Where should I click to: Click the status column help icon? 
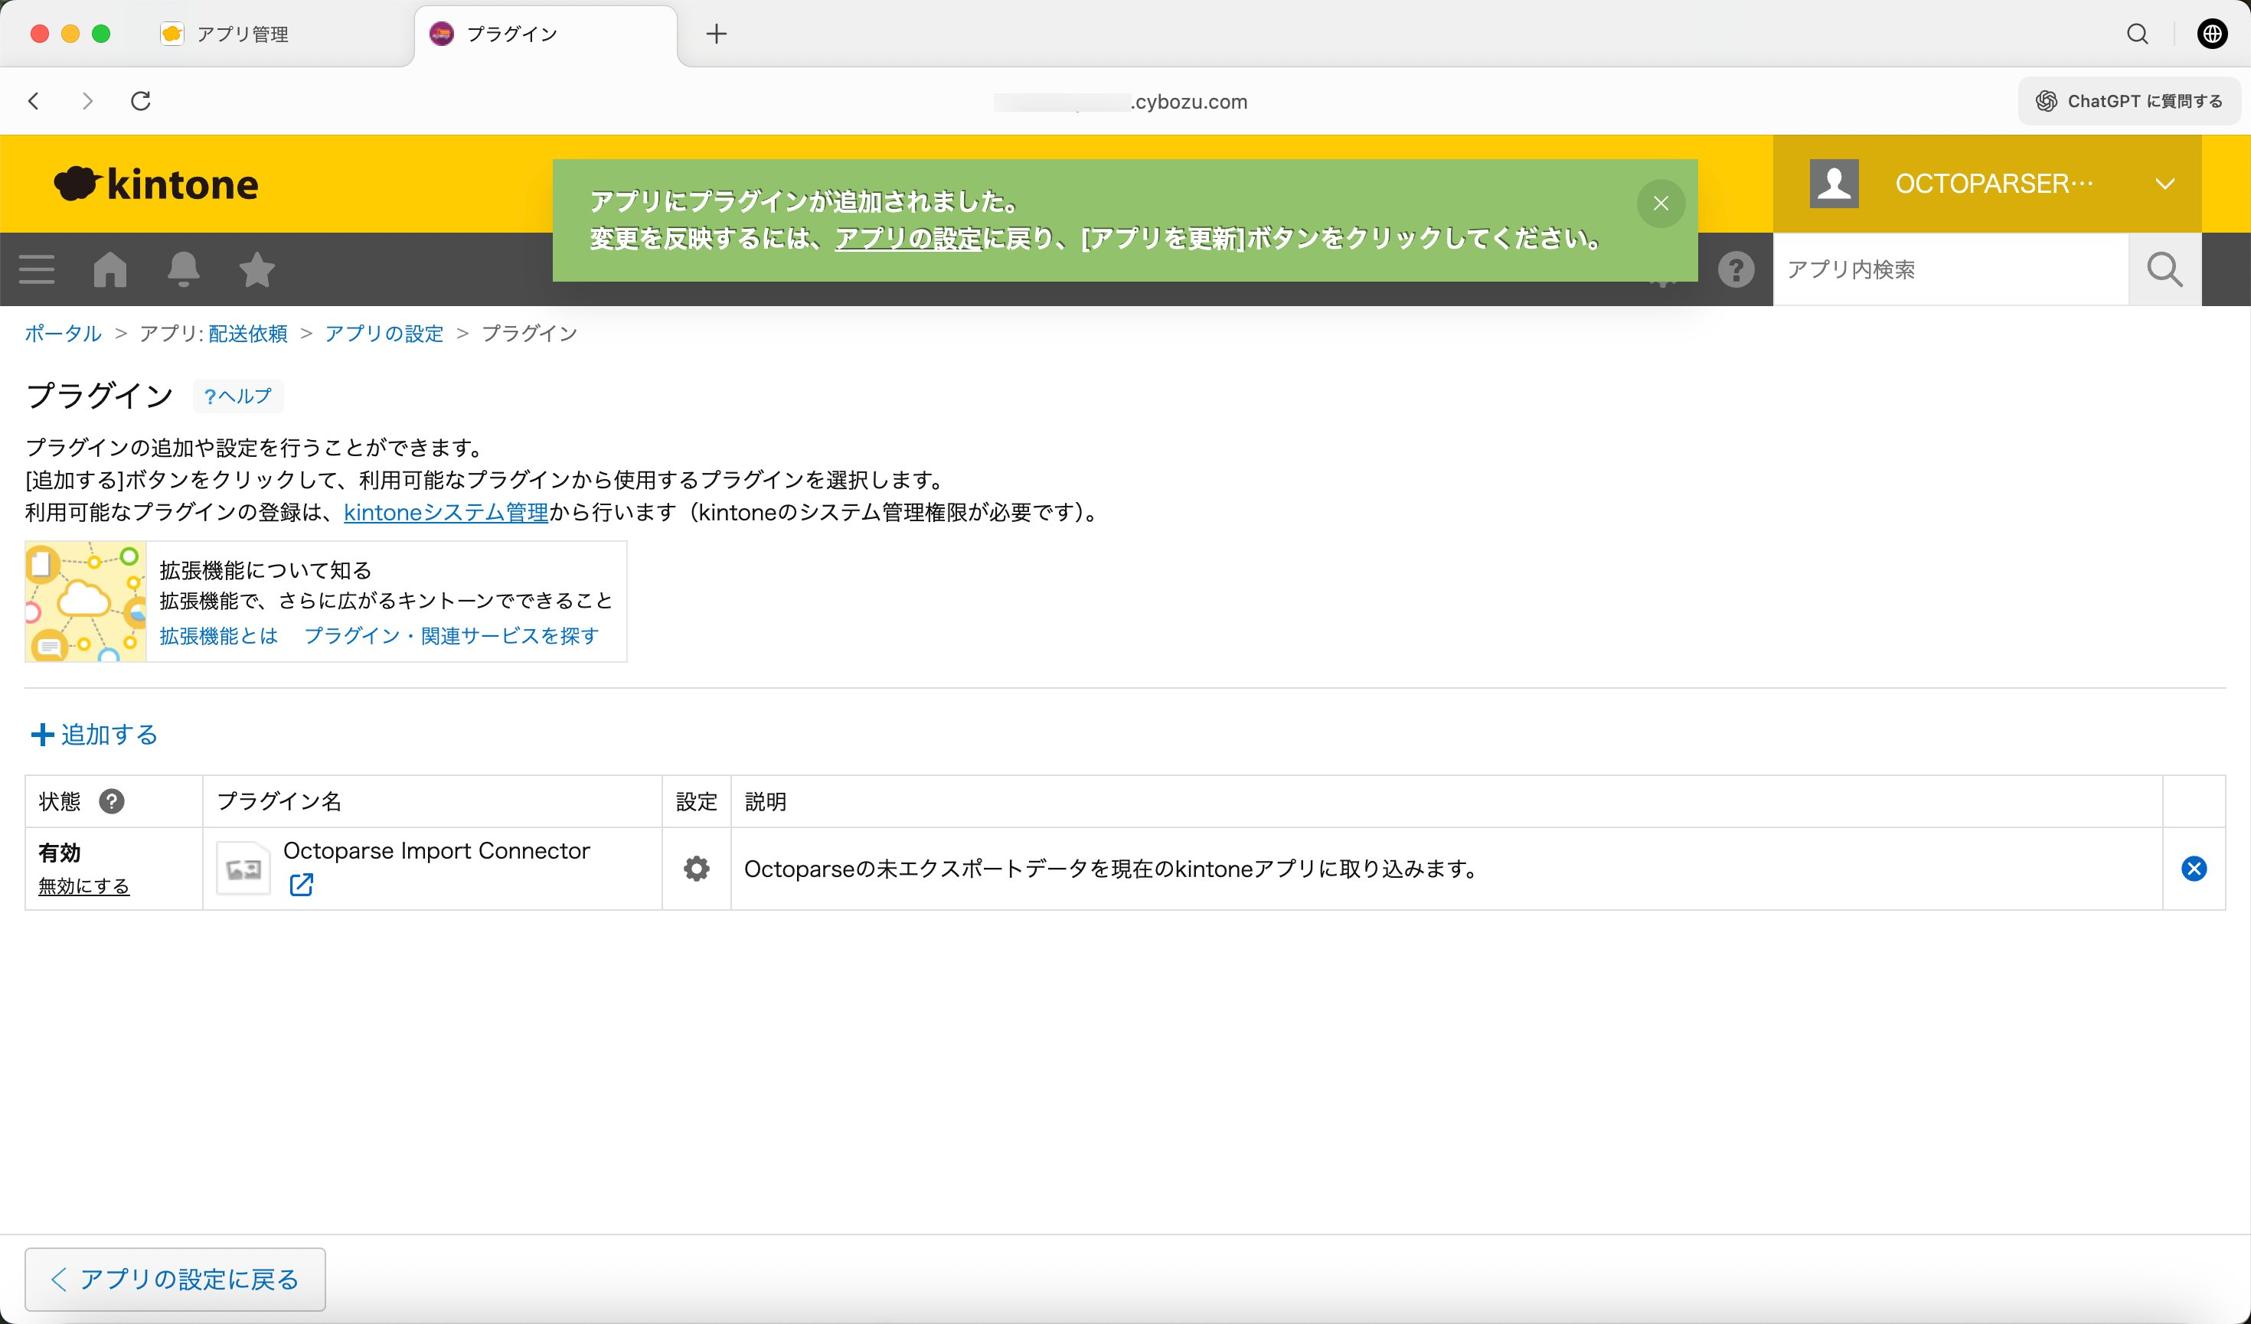(112, 801)
